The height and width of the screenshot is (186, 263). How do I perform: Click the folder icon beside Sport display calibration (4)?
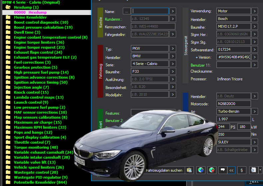point(8,137)
